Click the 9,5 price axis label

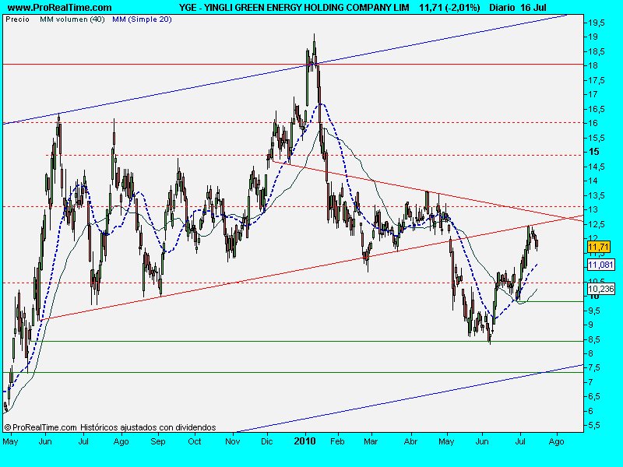point(594,311)
